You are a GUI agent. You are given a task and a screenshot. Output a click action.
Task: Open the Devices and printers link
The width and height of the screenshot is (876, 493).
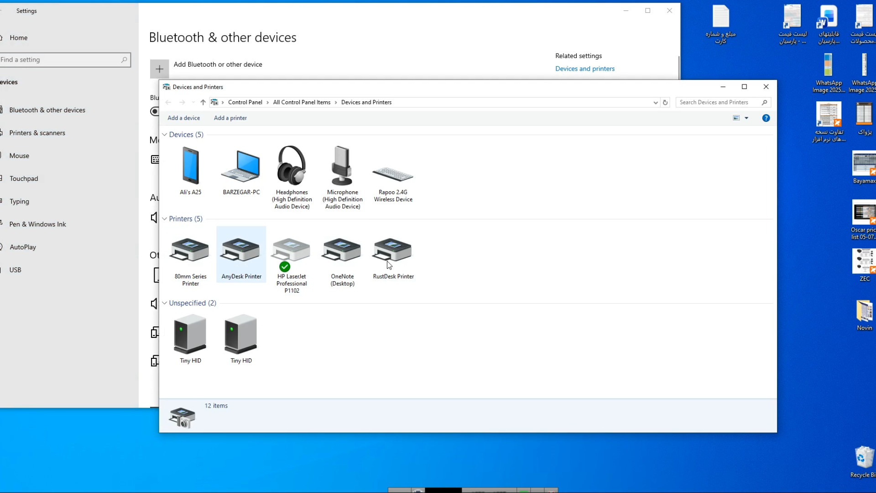tap(584, 69)
